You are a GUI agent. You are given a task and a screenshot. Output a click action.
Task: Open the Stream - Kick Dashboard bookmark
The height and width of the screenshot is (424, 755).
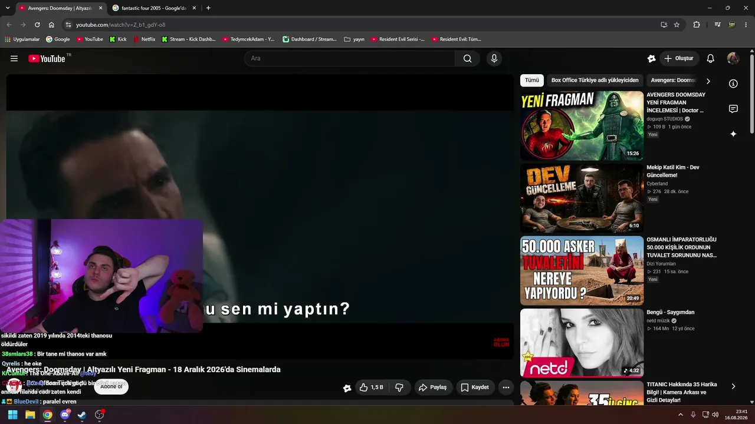(x=189, y=39)
